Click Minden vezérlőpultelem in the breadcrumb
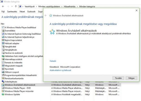This screenshot has width=141, height=101. [49, 6]
